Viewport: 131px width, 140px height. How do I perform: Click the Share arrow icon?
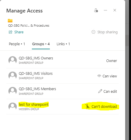click(x=10, y=32)
